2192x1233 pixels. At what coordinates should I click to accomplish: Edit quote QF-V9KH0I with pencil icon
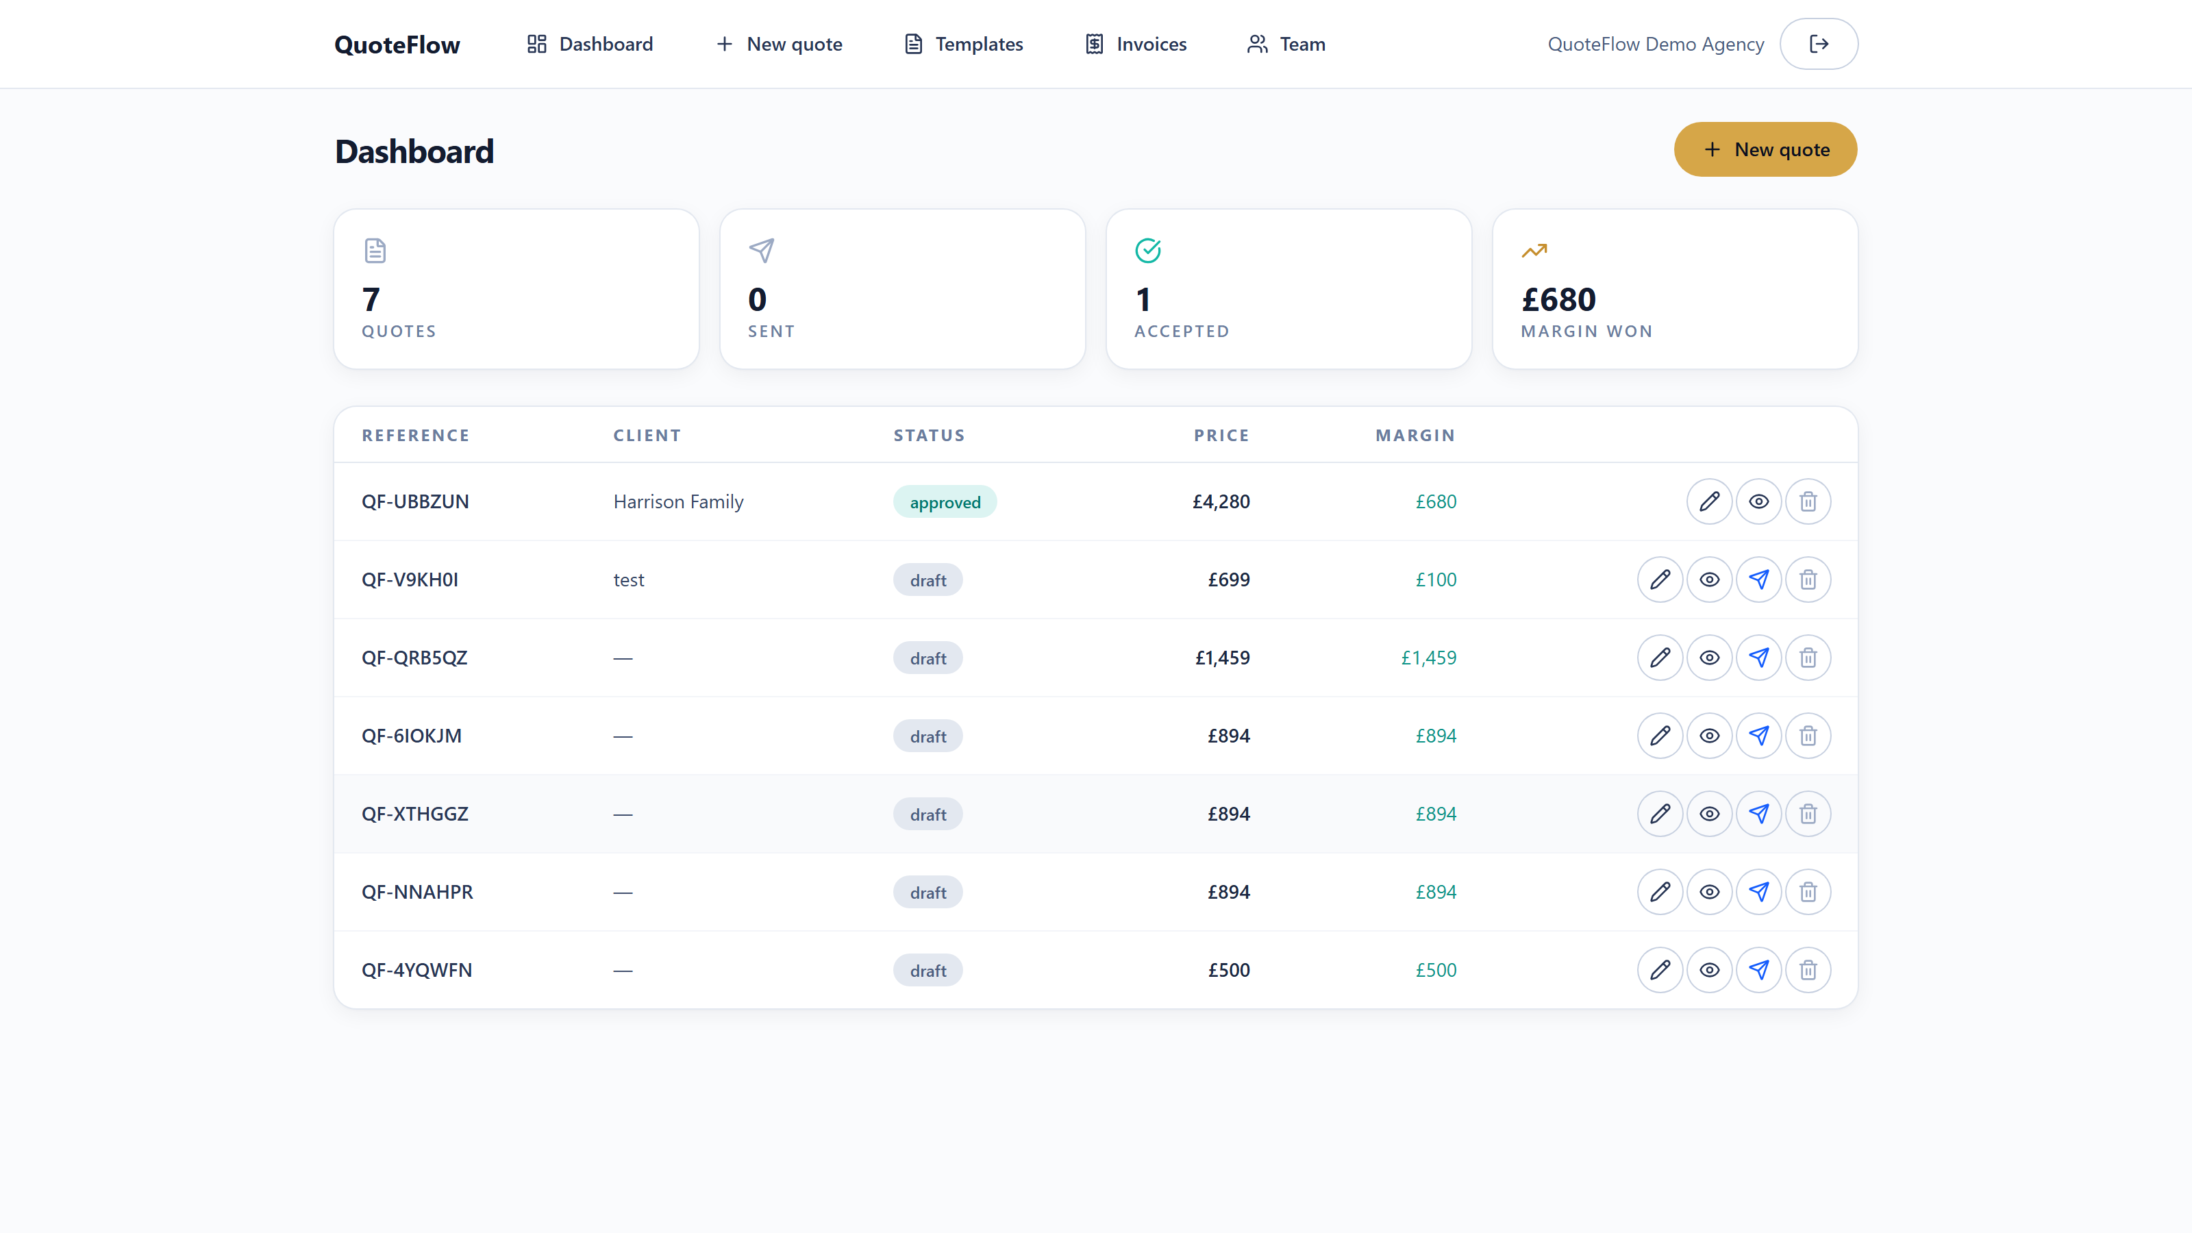tap(1659, 580)
